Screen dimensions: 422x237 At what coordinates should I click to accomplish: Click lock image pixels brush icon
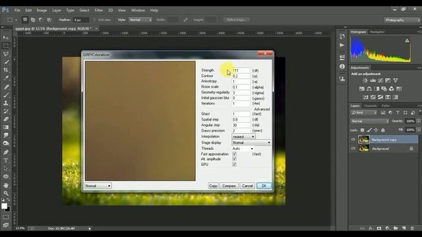(x=369, y=130)
